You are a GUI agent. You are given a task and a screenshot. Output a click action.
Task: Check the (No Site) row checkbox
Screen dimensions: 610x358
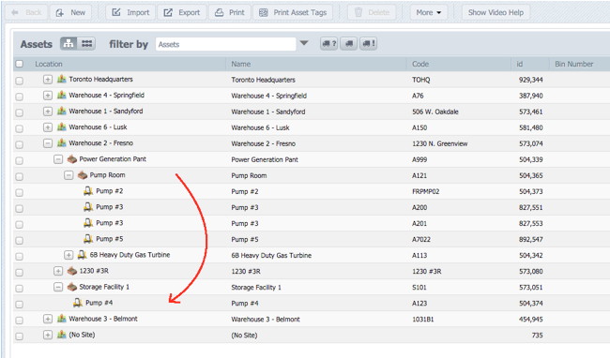click(x=19, y=336)
